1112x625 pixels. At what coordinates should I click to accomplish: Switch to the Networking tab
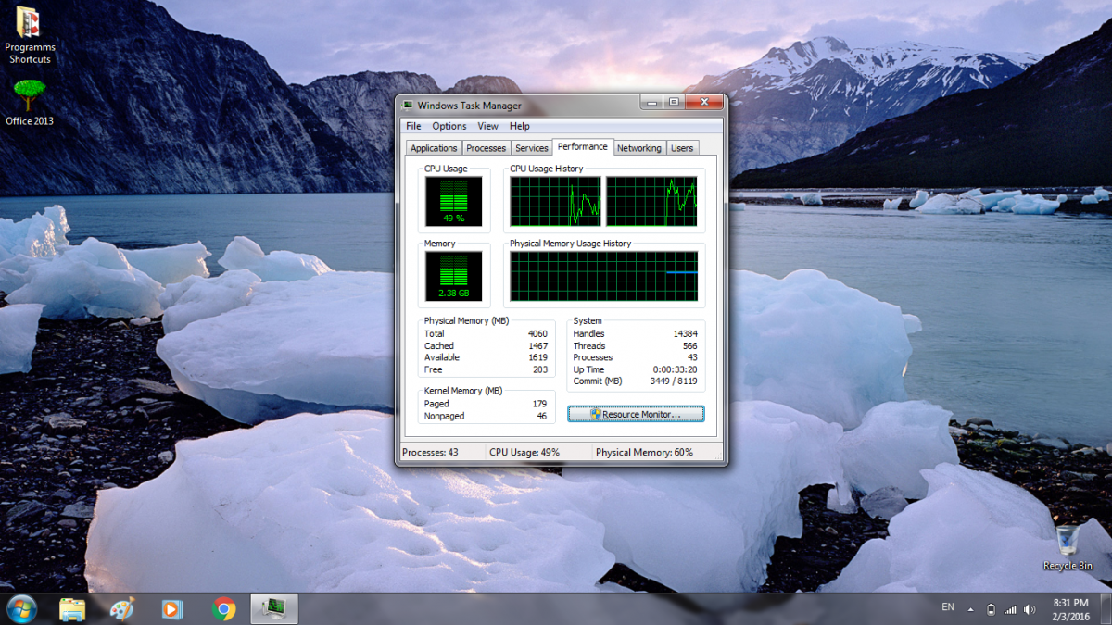[x=639, y=148]
